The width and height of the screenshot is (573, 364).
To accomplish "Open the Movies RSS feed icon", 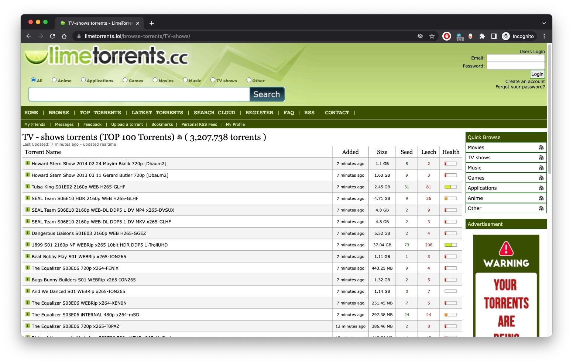I will pos(541,148).
